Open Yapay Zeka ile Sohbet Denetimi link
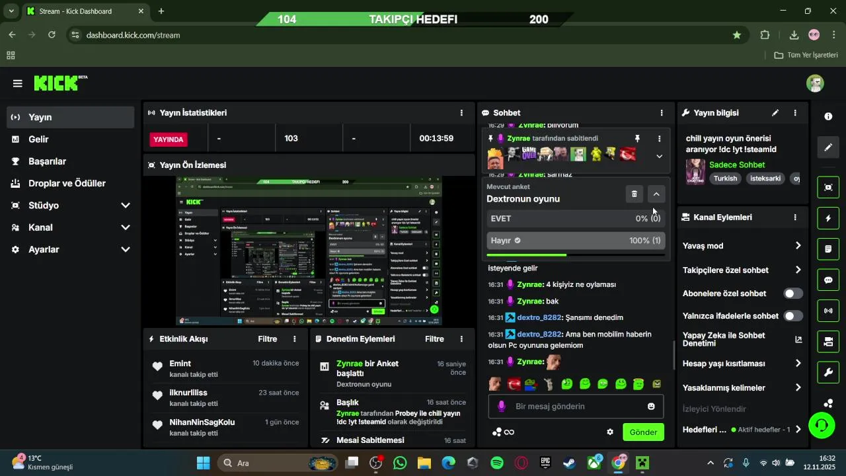Viewport: 846px width, 476px height. (x=742, y=340)
